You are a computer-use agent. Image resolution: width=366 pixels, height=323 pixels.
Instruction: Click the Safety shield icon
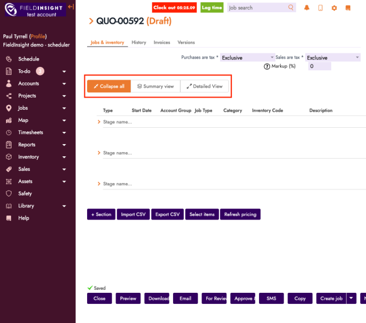click(x=9, y=193)
